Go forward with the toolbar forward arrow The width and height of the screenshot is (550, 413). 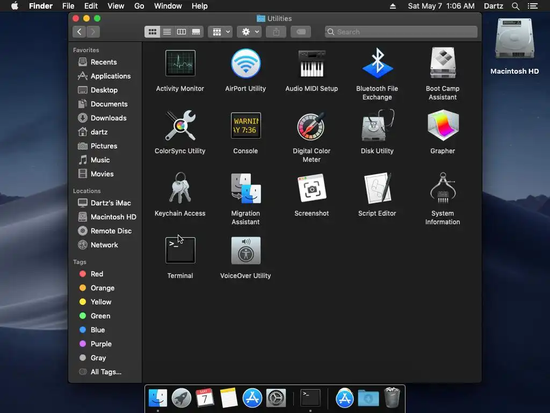(93, 32)
